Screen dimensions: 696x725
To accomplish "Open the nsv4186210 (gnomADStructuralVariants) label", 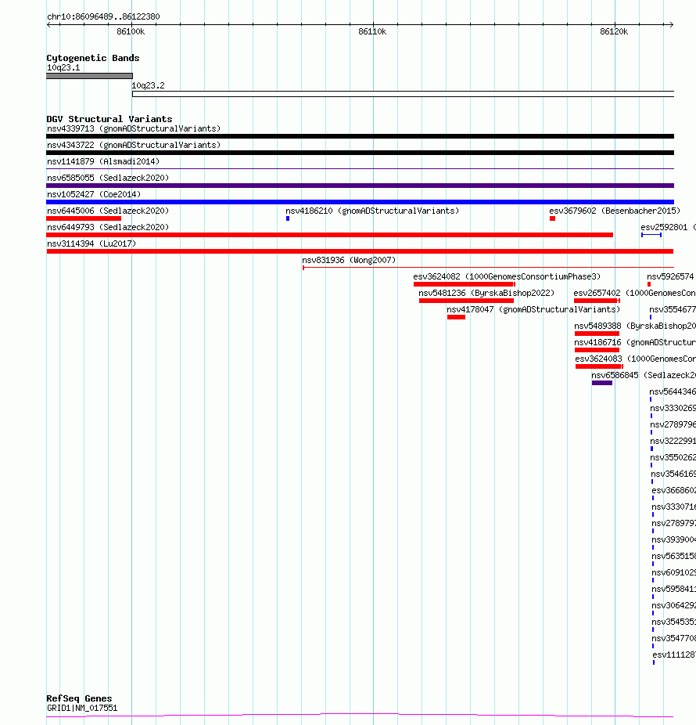I will coord(372,211).
